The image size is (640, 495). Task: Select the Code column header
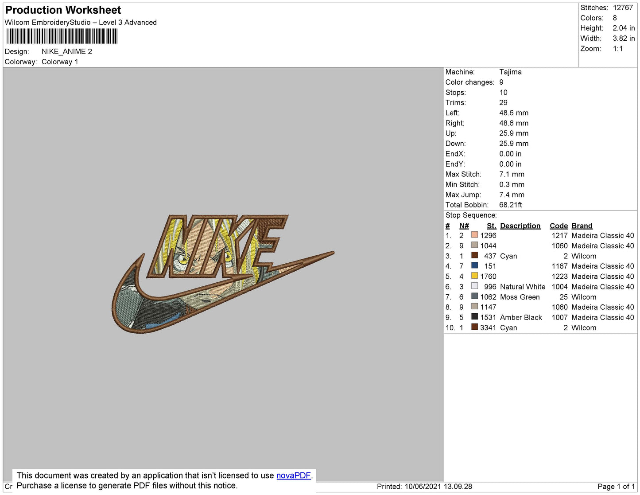(x=559, y=226)
